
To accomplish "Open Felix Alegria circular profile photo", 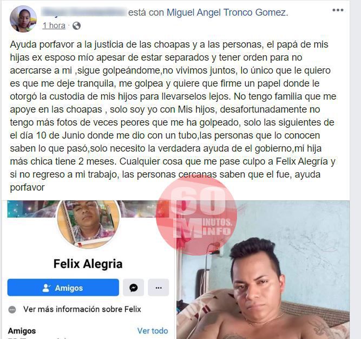I will point(88,223).
